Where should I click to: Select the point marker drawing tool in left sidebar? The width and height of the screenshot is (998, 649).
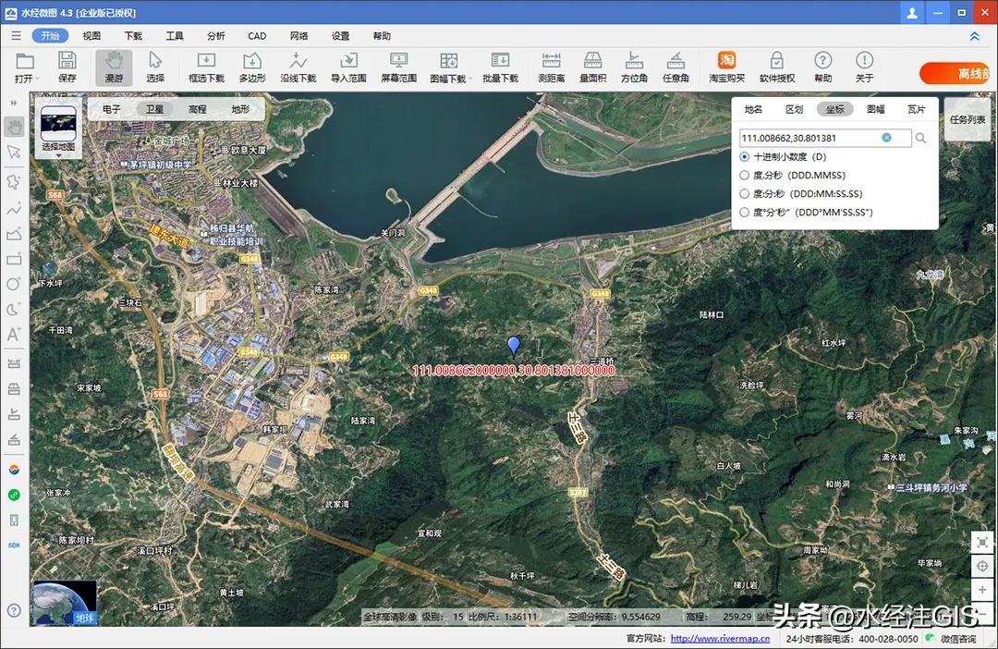pos(14,181)
